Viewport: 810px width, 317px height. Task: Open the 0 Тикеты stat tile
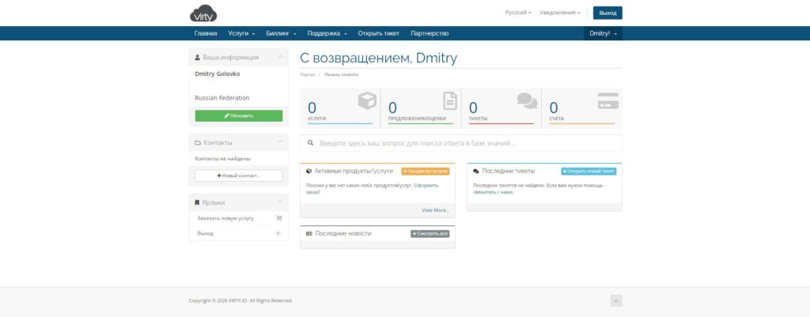501,108
